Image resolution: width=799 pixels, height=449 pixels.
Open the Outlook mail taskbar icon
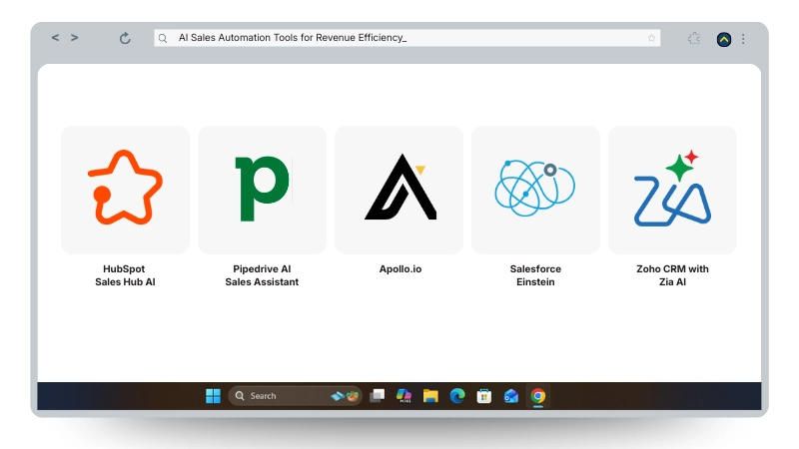click(511, 395)
